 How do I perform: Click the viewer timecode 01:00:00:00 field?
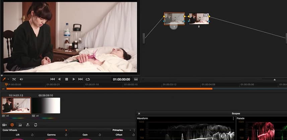121,79
